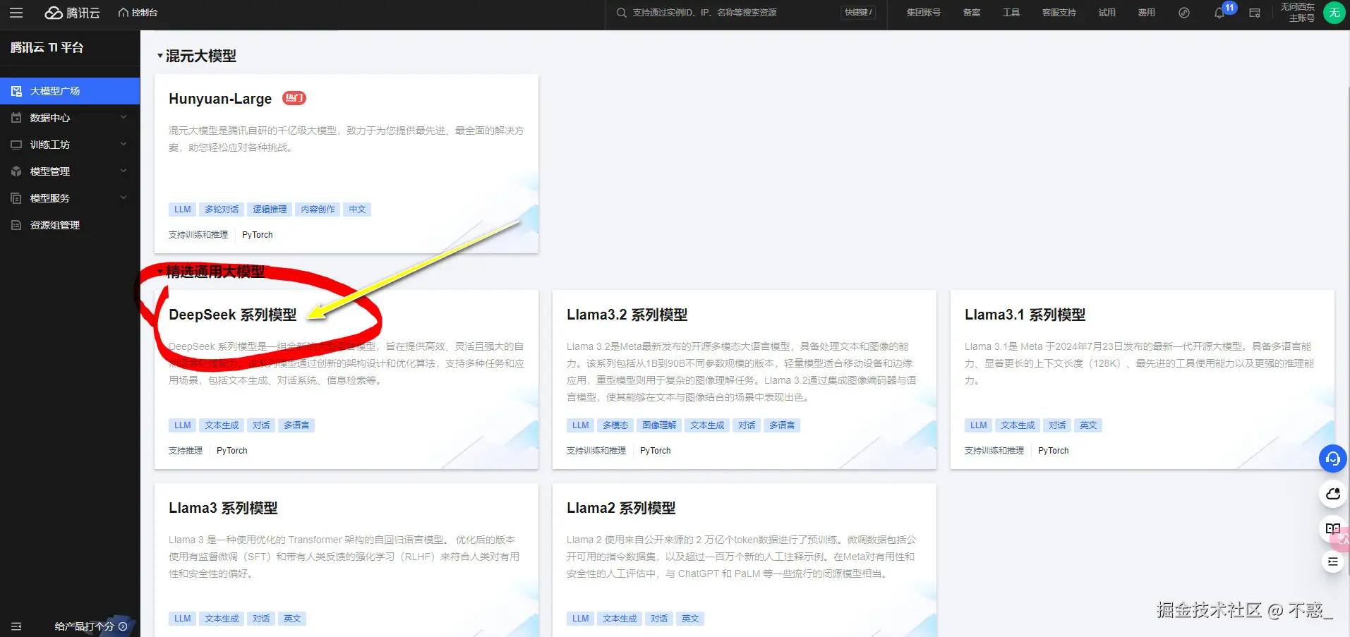The height and width of the screenshot is (637, 1350).
Task: Collapse the 混元大模型 section
Action: click(x=159, y=56)
